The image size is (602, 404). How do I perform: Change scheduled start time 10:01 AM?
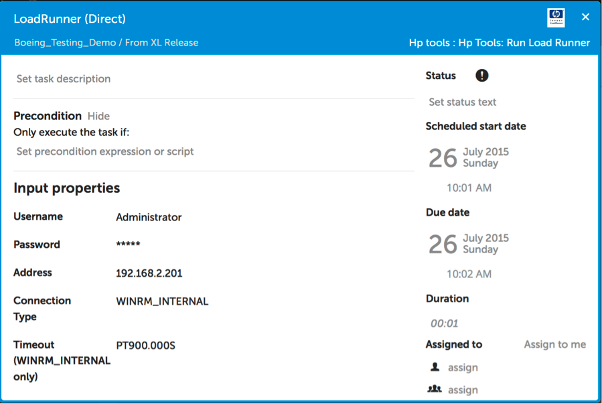(469, 188)
